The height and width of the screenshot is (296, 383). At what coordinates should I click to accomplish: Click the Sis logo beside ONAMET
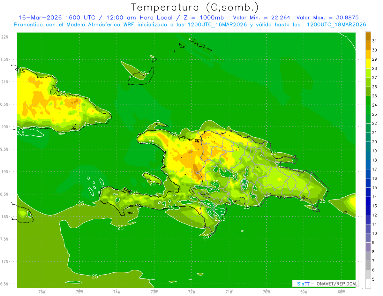pos(303,284)
